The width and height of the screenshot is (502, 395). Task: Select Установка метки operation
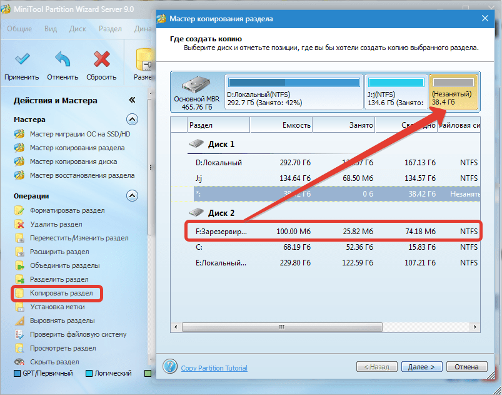[x=58, y=307]
